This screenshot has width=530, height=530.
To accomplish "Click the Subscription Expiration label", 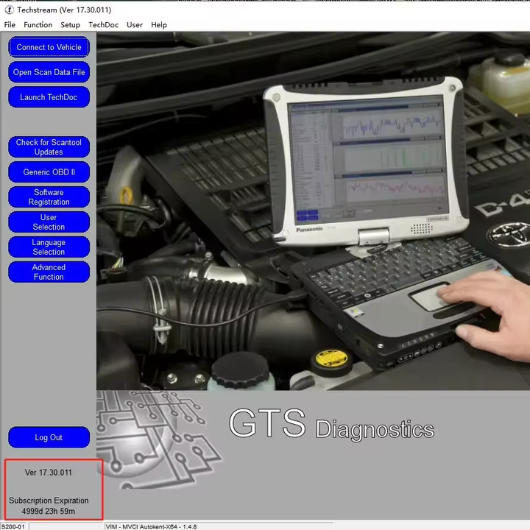I will tap(49, 501).
